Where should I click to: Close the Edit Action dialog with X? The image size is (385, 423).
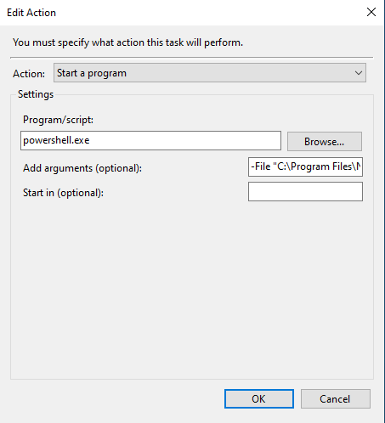pos(371,12)
